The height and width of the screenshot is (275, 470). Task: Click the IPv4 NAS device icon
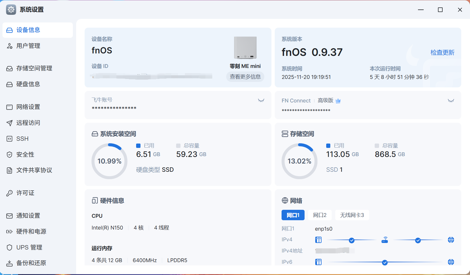318,240
